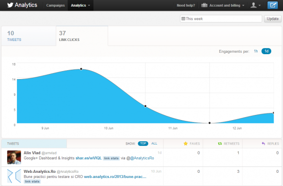The image size is (283, 186).
Task: Click the This week date range field
Action: (x=221, y=19)
